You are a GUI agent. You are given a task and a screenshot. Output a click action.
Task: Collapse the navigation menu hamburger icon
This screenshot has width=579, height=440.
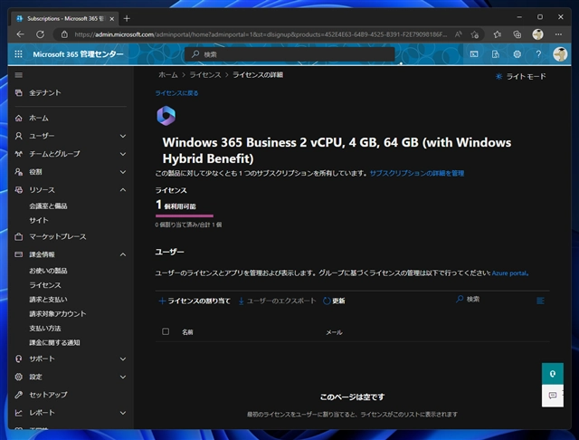coord(18,75)
